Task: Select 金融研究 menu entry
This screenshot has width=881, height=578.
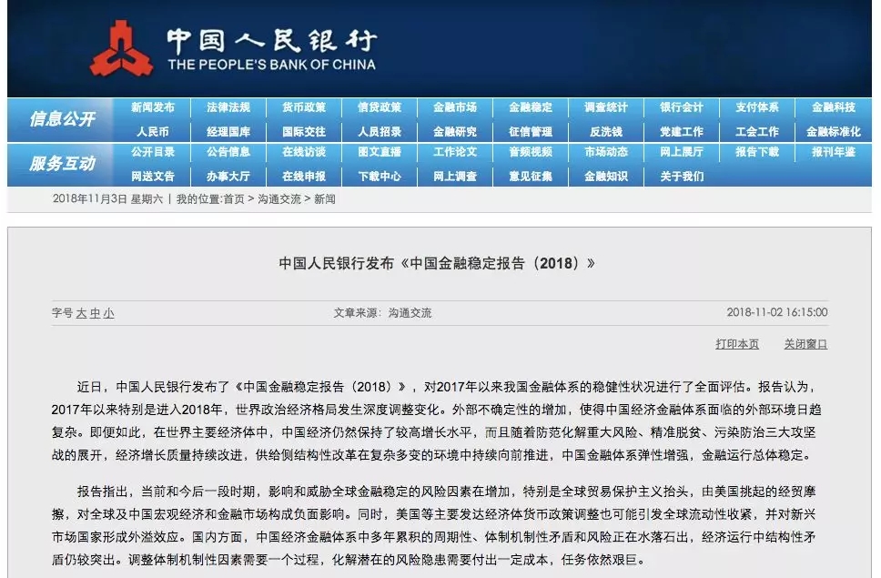Action: [x=455, y=132]
